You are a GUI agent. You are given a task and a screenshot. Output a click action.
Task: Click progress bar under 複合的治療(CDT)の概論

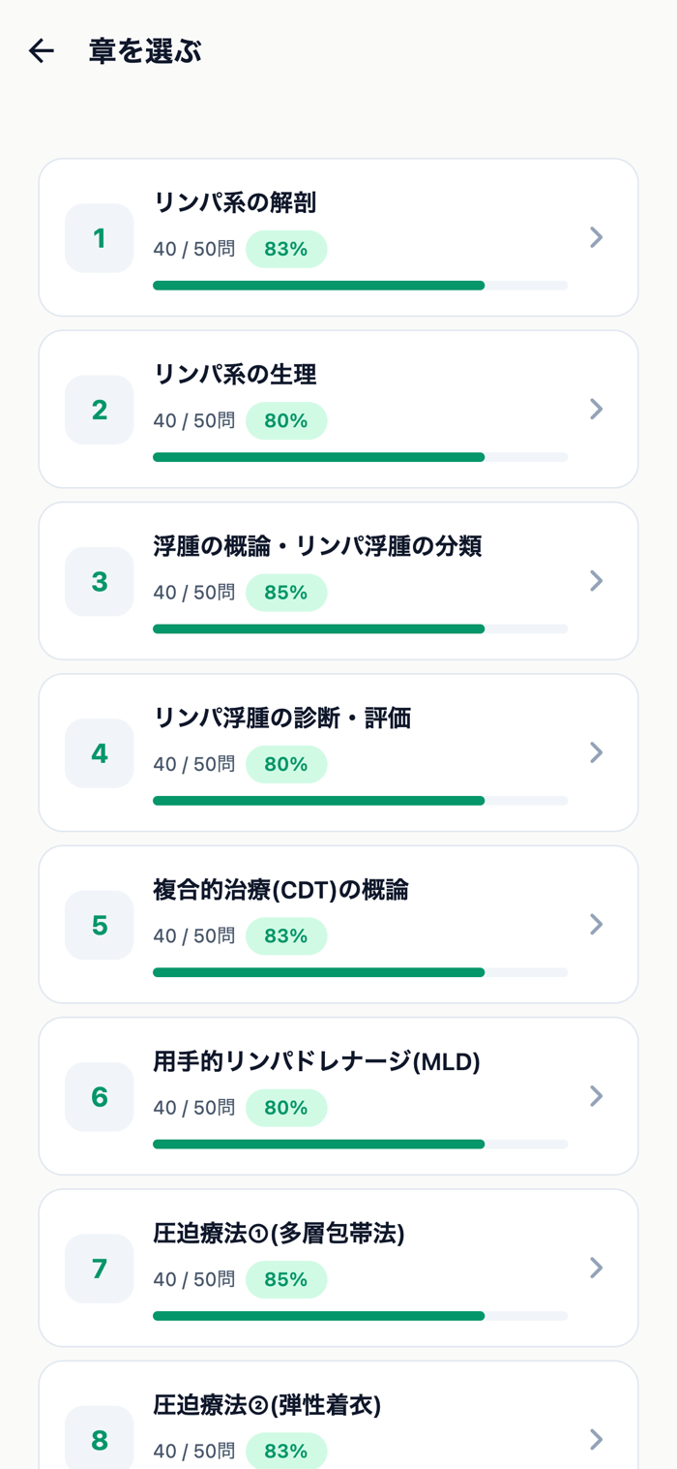coord(360,972)
